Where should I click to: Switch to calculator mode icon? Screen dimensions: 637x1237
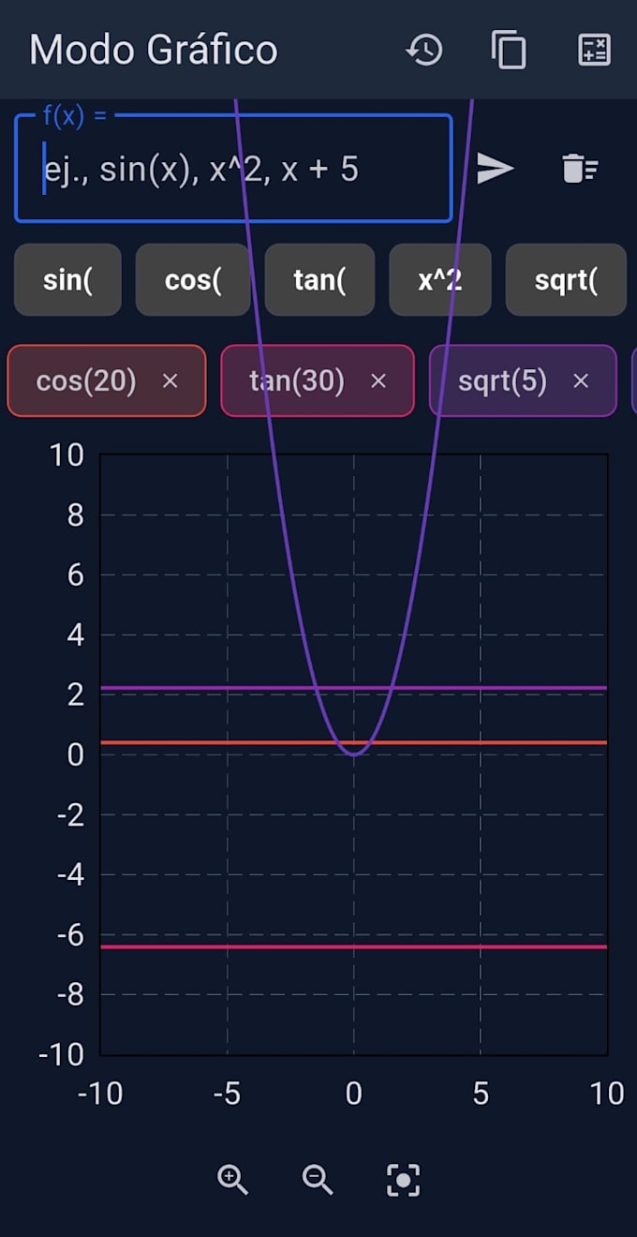pos(595,50)
